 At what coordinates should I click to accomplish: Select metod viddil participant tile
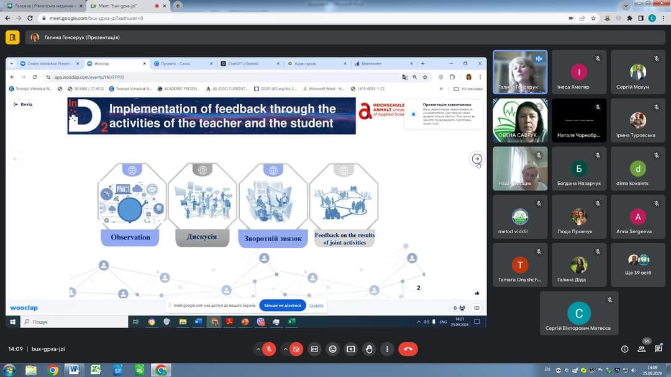[520, 216]
